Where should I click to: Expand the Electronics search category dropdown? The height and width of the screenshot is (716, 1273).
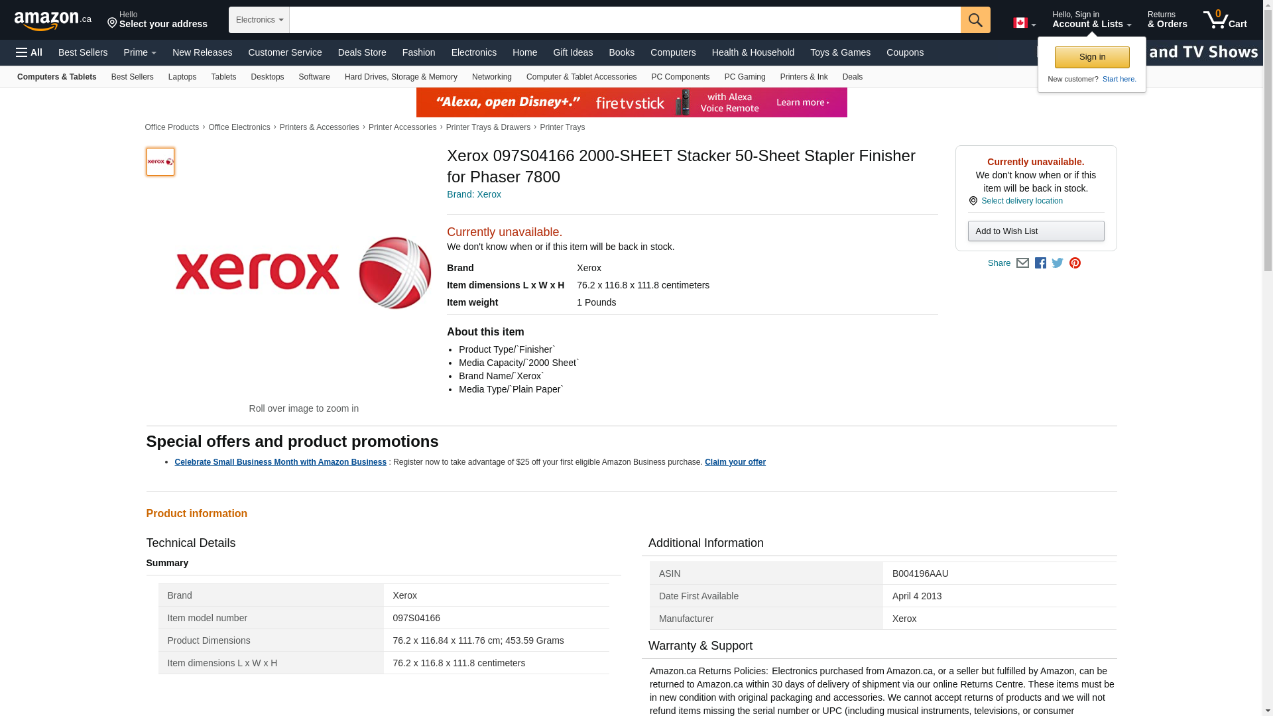(259, 20)
